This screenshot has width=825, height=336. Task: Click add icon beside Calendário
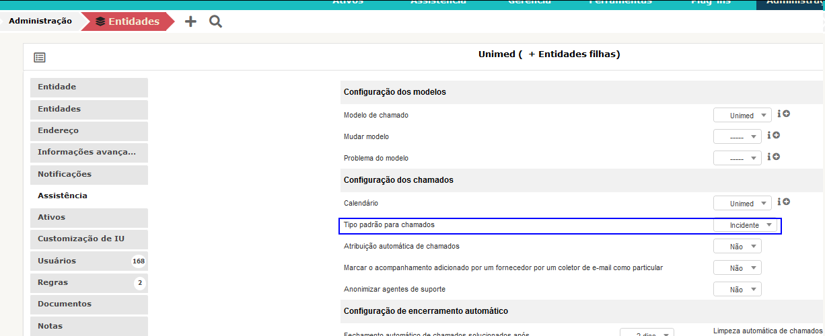pyautogui.click(x=786, y=202)
